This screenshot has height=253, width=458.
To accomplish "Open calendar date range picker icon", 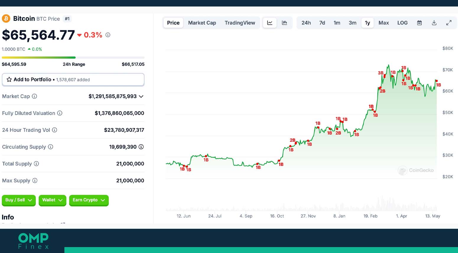I will [x=419, y=23].
